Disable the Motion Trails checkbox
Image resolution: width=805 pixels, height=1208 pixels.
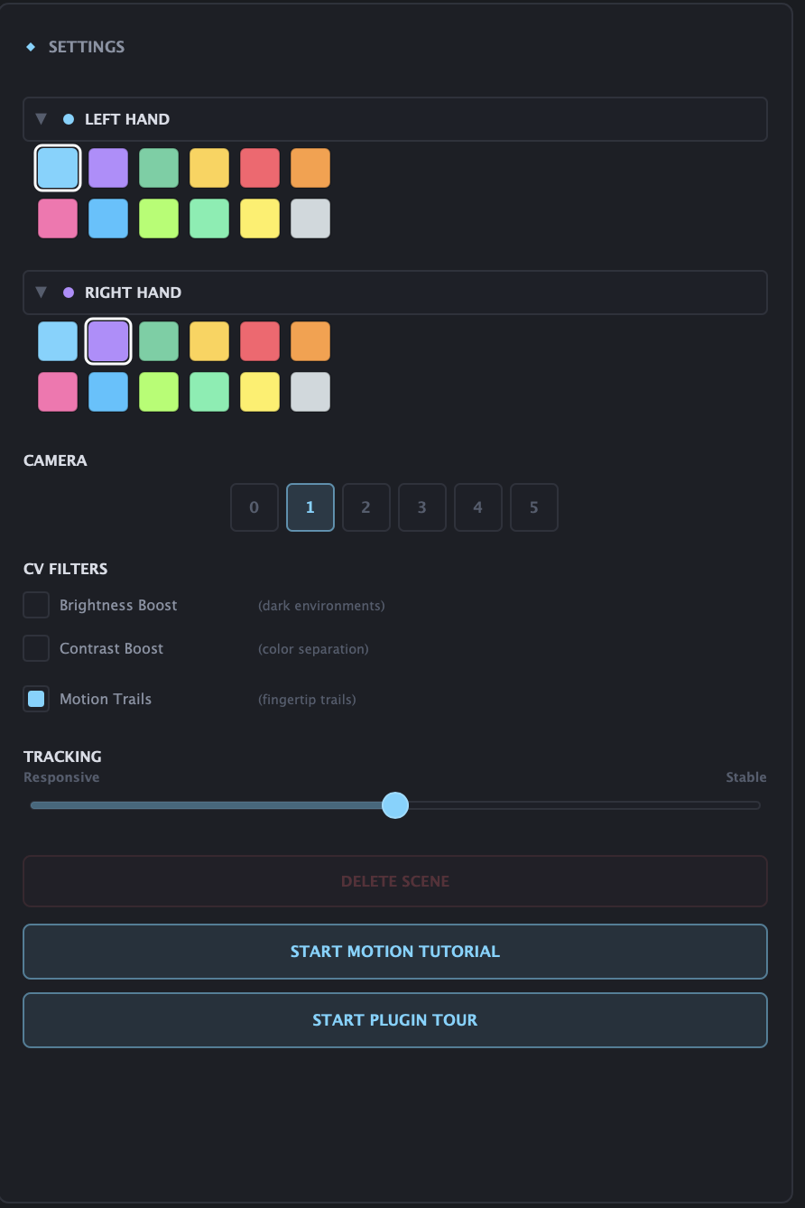pyautogui.click(x=36, y=699)
